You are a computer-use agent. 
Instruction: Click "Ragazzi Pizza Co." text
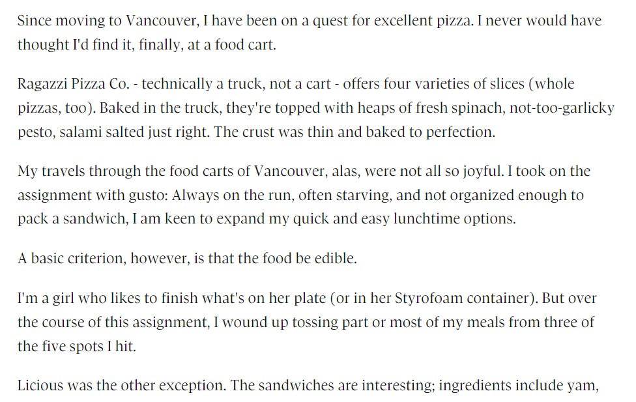click(x=74, y=83)
